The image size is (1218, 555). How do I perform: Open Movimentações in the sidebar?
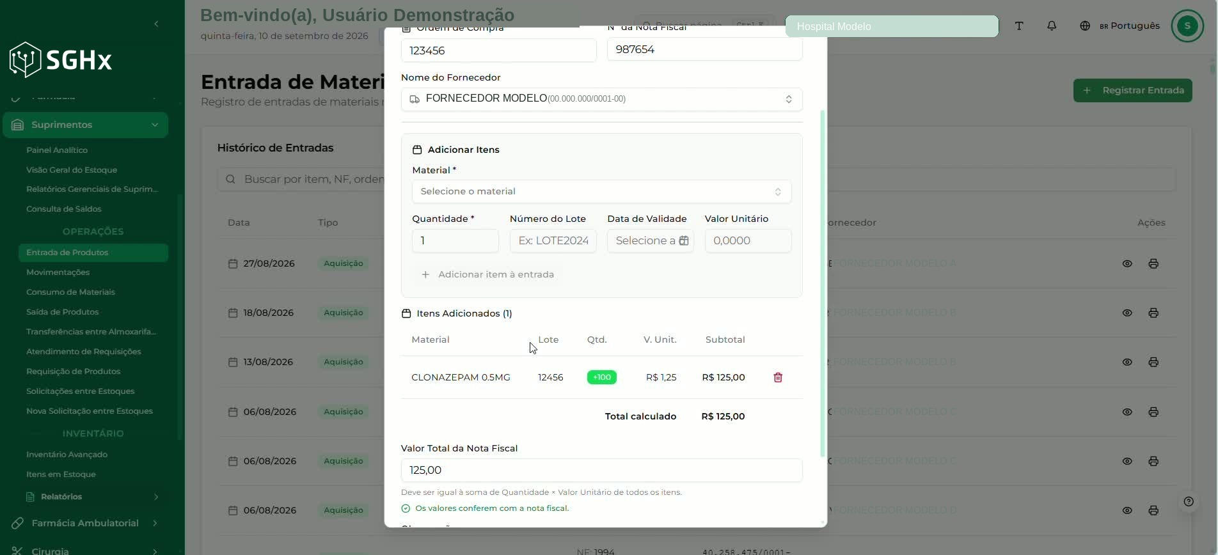coord(58,272)
